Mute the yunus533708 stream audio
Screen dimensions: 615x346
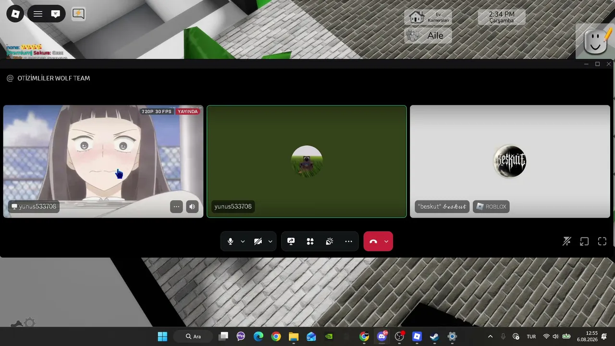[x=192, y=207]
